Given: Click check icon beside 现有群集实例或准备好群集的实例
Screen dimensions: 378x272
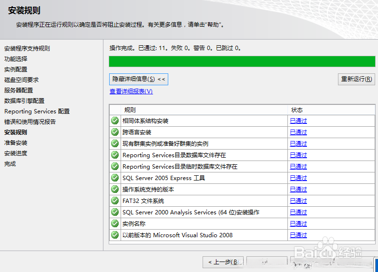Looking at the screenshot, I should [x=115, y=143].
